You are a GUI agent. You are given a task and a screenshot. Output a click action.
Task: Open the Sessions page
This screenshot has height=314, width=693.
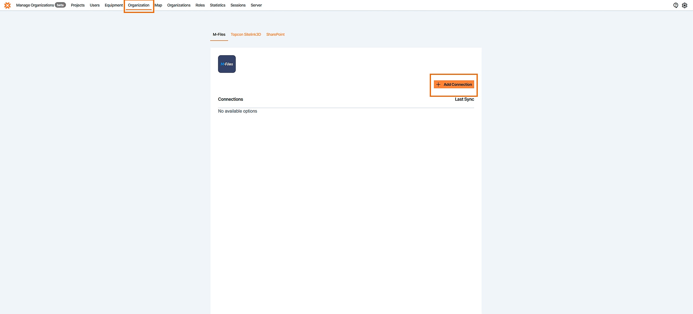click(x=238, y=5)
